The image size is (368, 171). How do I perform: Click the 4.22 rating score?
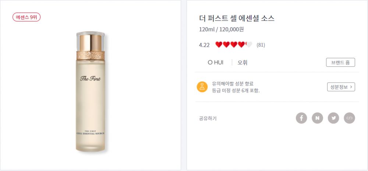point(204,45)
